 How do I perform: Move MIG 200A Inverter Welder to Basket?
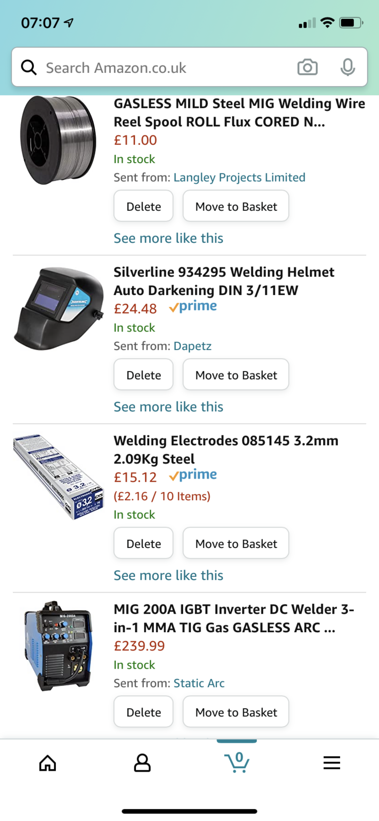point(236,712)
